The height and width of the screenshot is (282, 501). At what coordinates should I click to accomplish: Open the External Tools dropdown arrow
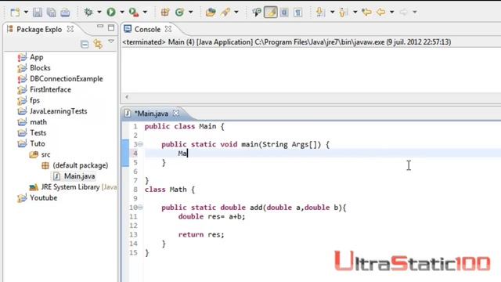pos(145,13)
